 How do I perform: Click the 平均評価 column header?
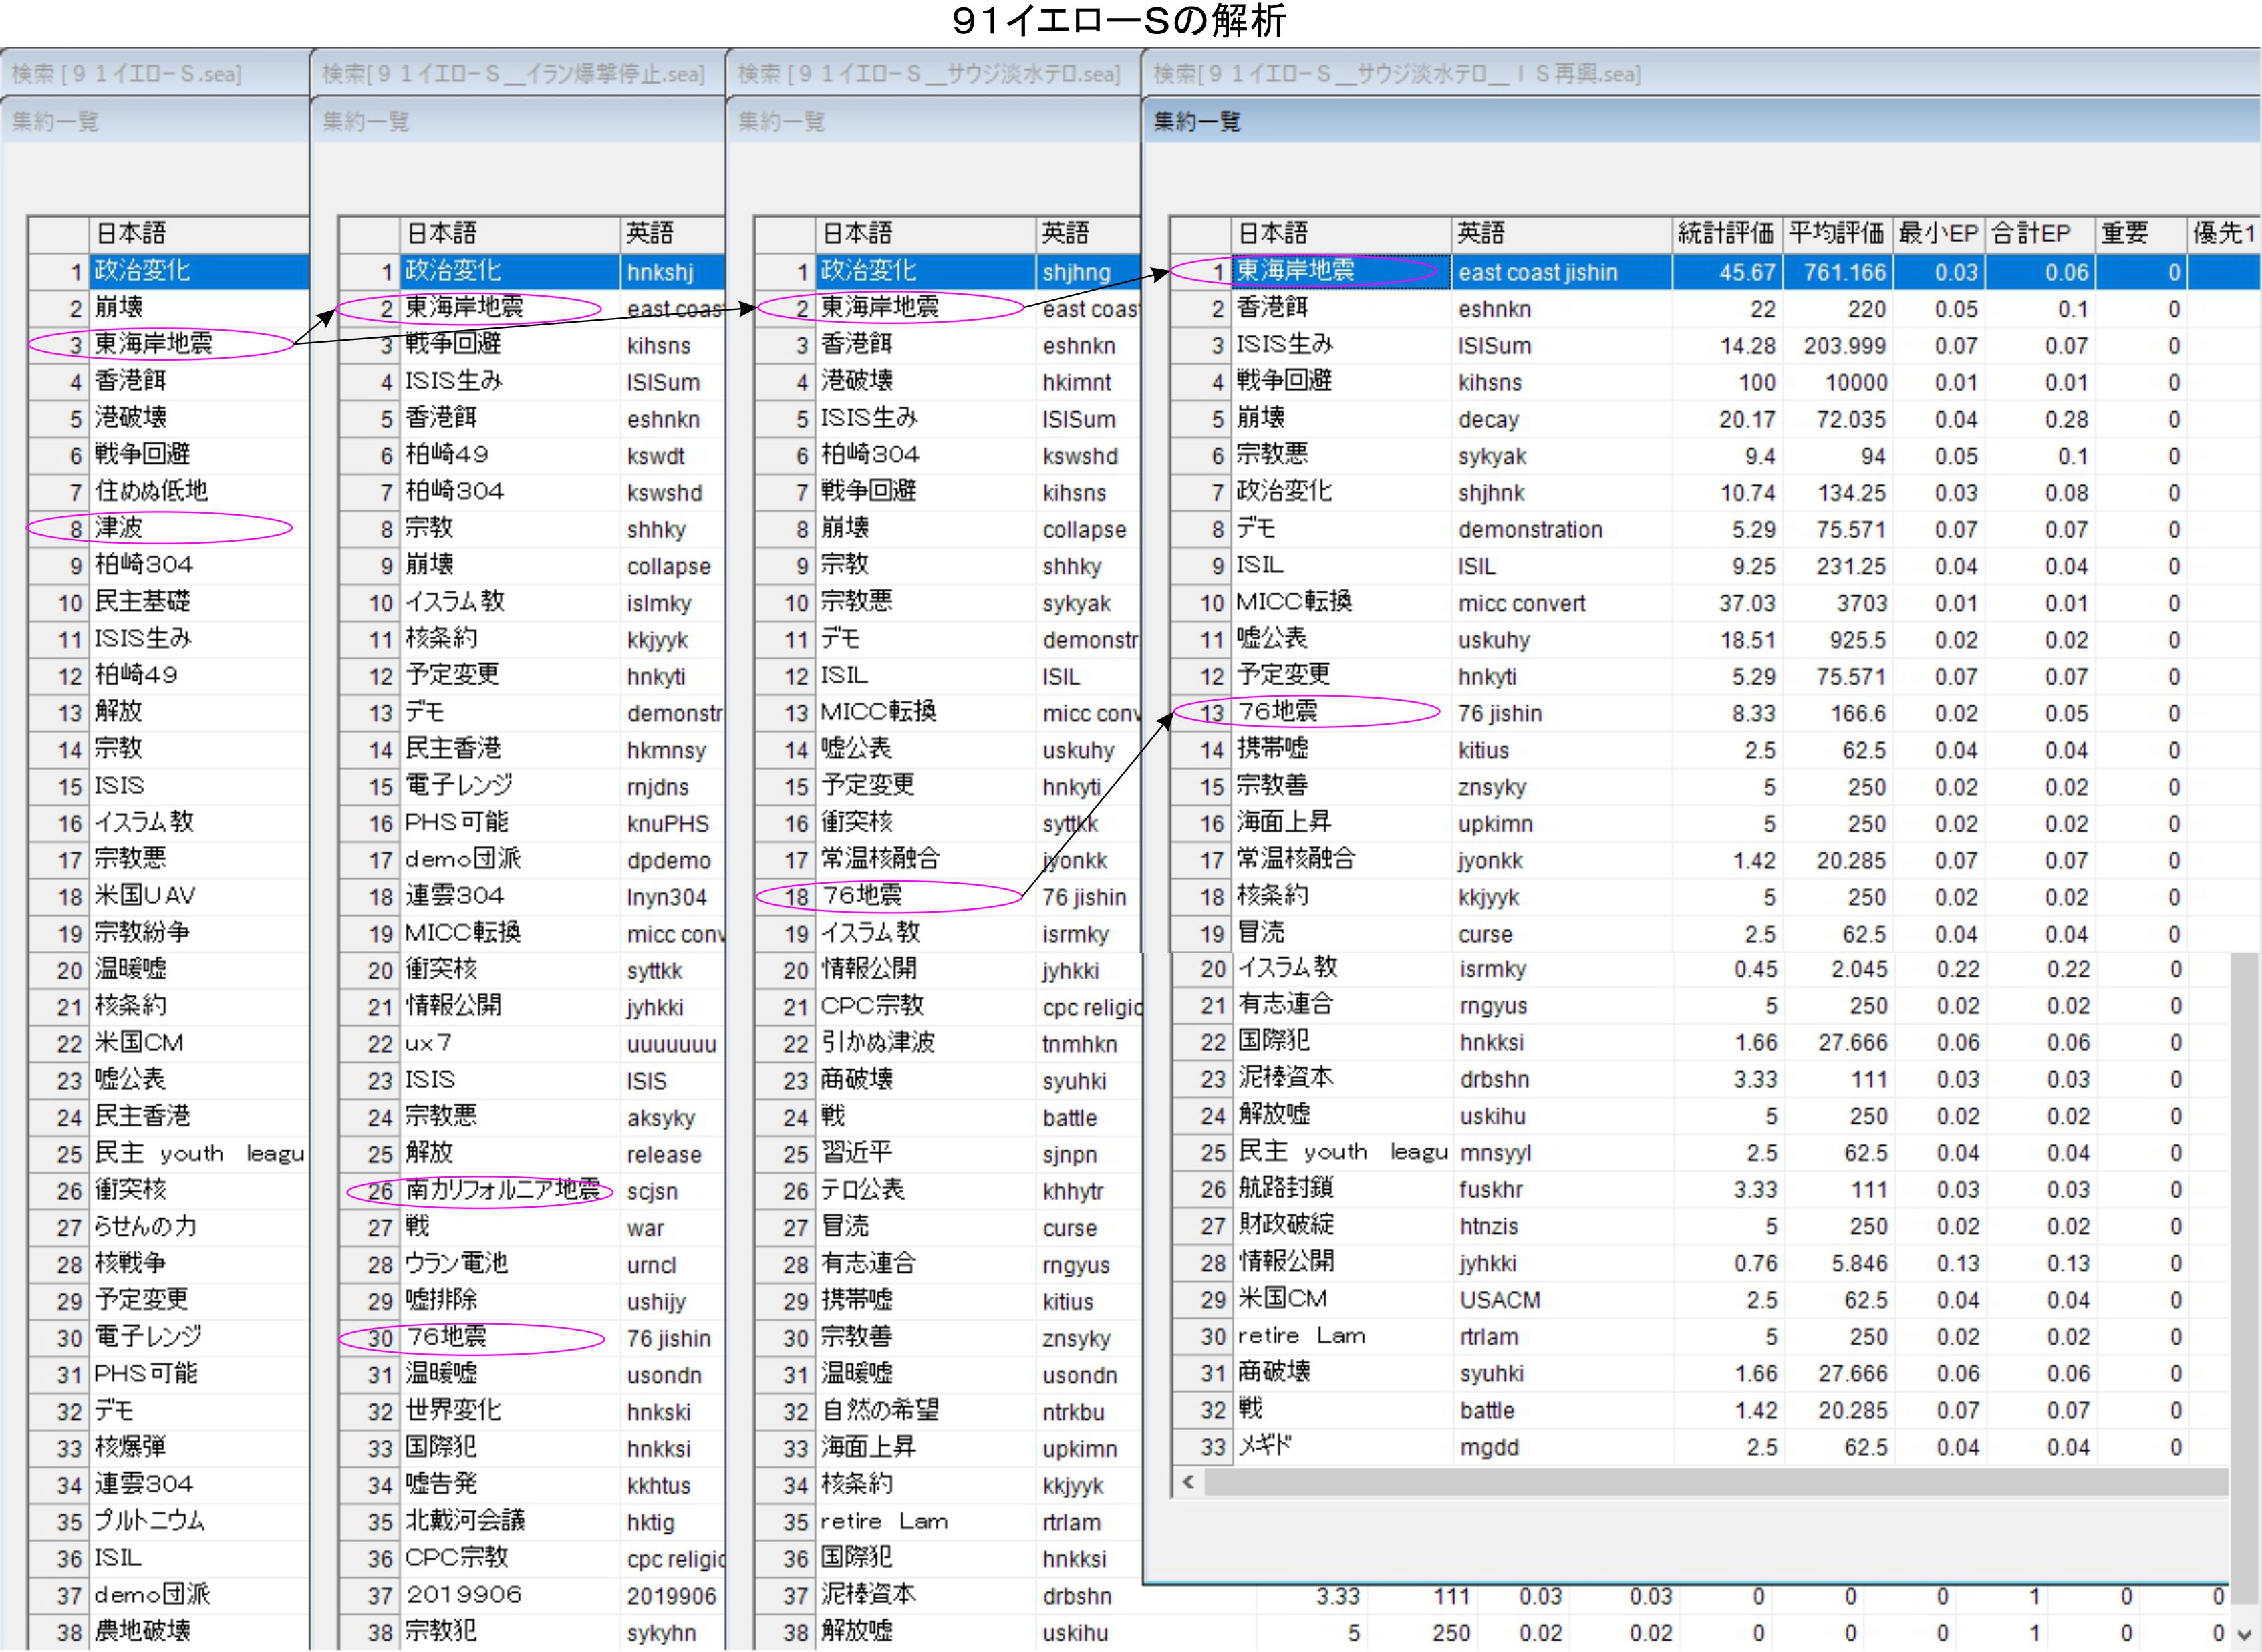[x=1837, y=234]
